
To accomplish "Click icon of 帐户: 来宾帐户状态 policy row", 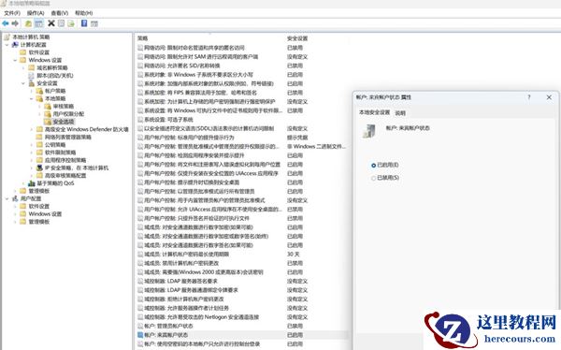I will (x=140, y=335).
